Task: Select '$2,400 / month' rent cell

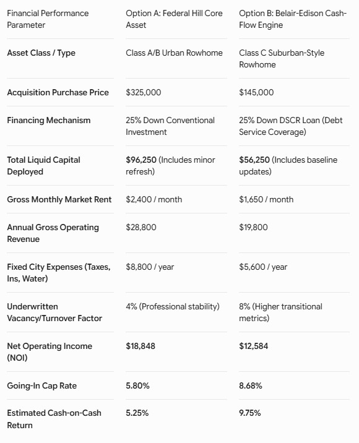Action: coord(154,199)
